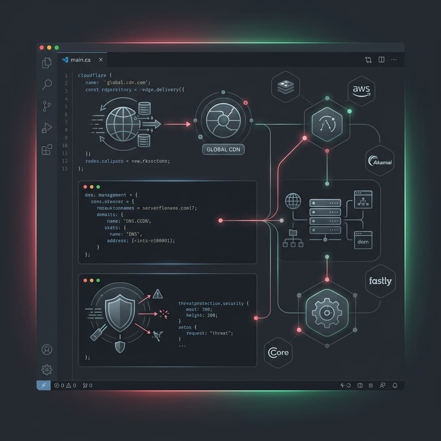Click the 'cloudflare {' code line
The width and height of the screenshot is (441, 441).
(95, 75)
